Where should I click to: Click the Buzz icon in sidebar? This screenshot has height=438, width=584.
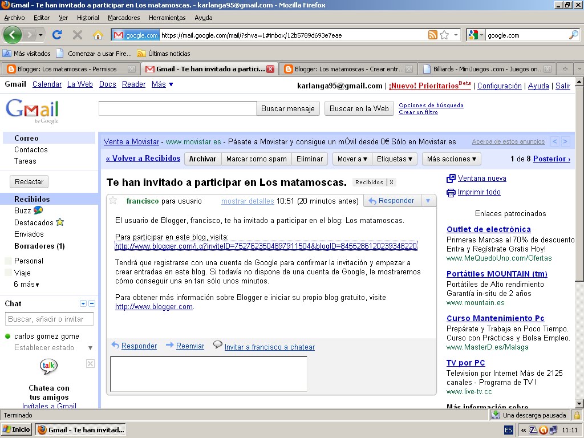pyautogui.click(x=38, y=210)
